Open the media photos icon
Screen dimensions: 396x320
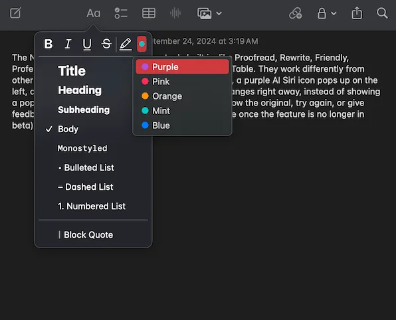(205, 13)
